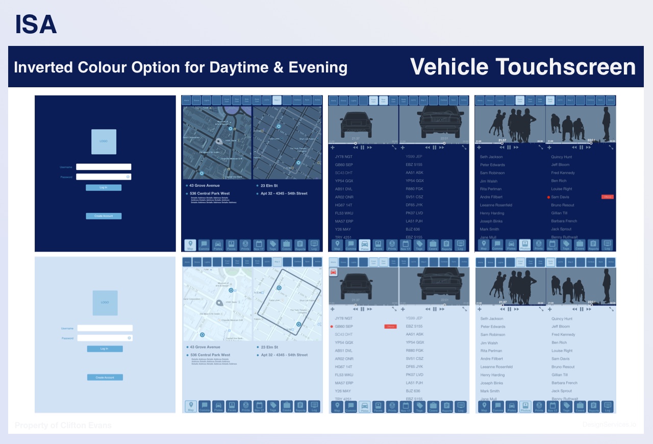
Task: Enable Side Cam on dark plates screen
Action: coord(394,101)
